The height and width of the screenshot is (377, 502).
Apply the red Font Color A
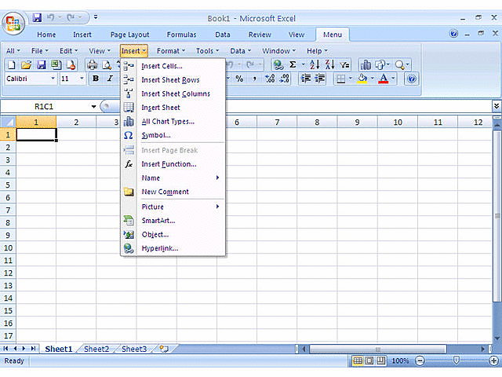384,79
